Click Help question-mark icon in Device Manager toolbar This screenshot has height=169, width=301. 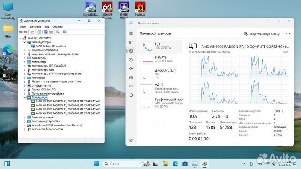coord(46,32)
